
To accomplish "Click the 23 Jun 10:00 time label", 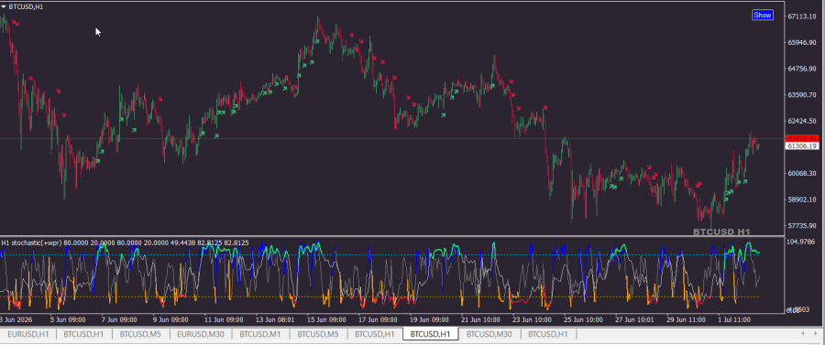I will point(532,319).
